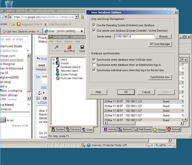
Task: Click the Go Offline toolbar icon
Action: (x=69, y=49)
